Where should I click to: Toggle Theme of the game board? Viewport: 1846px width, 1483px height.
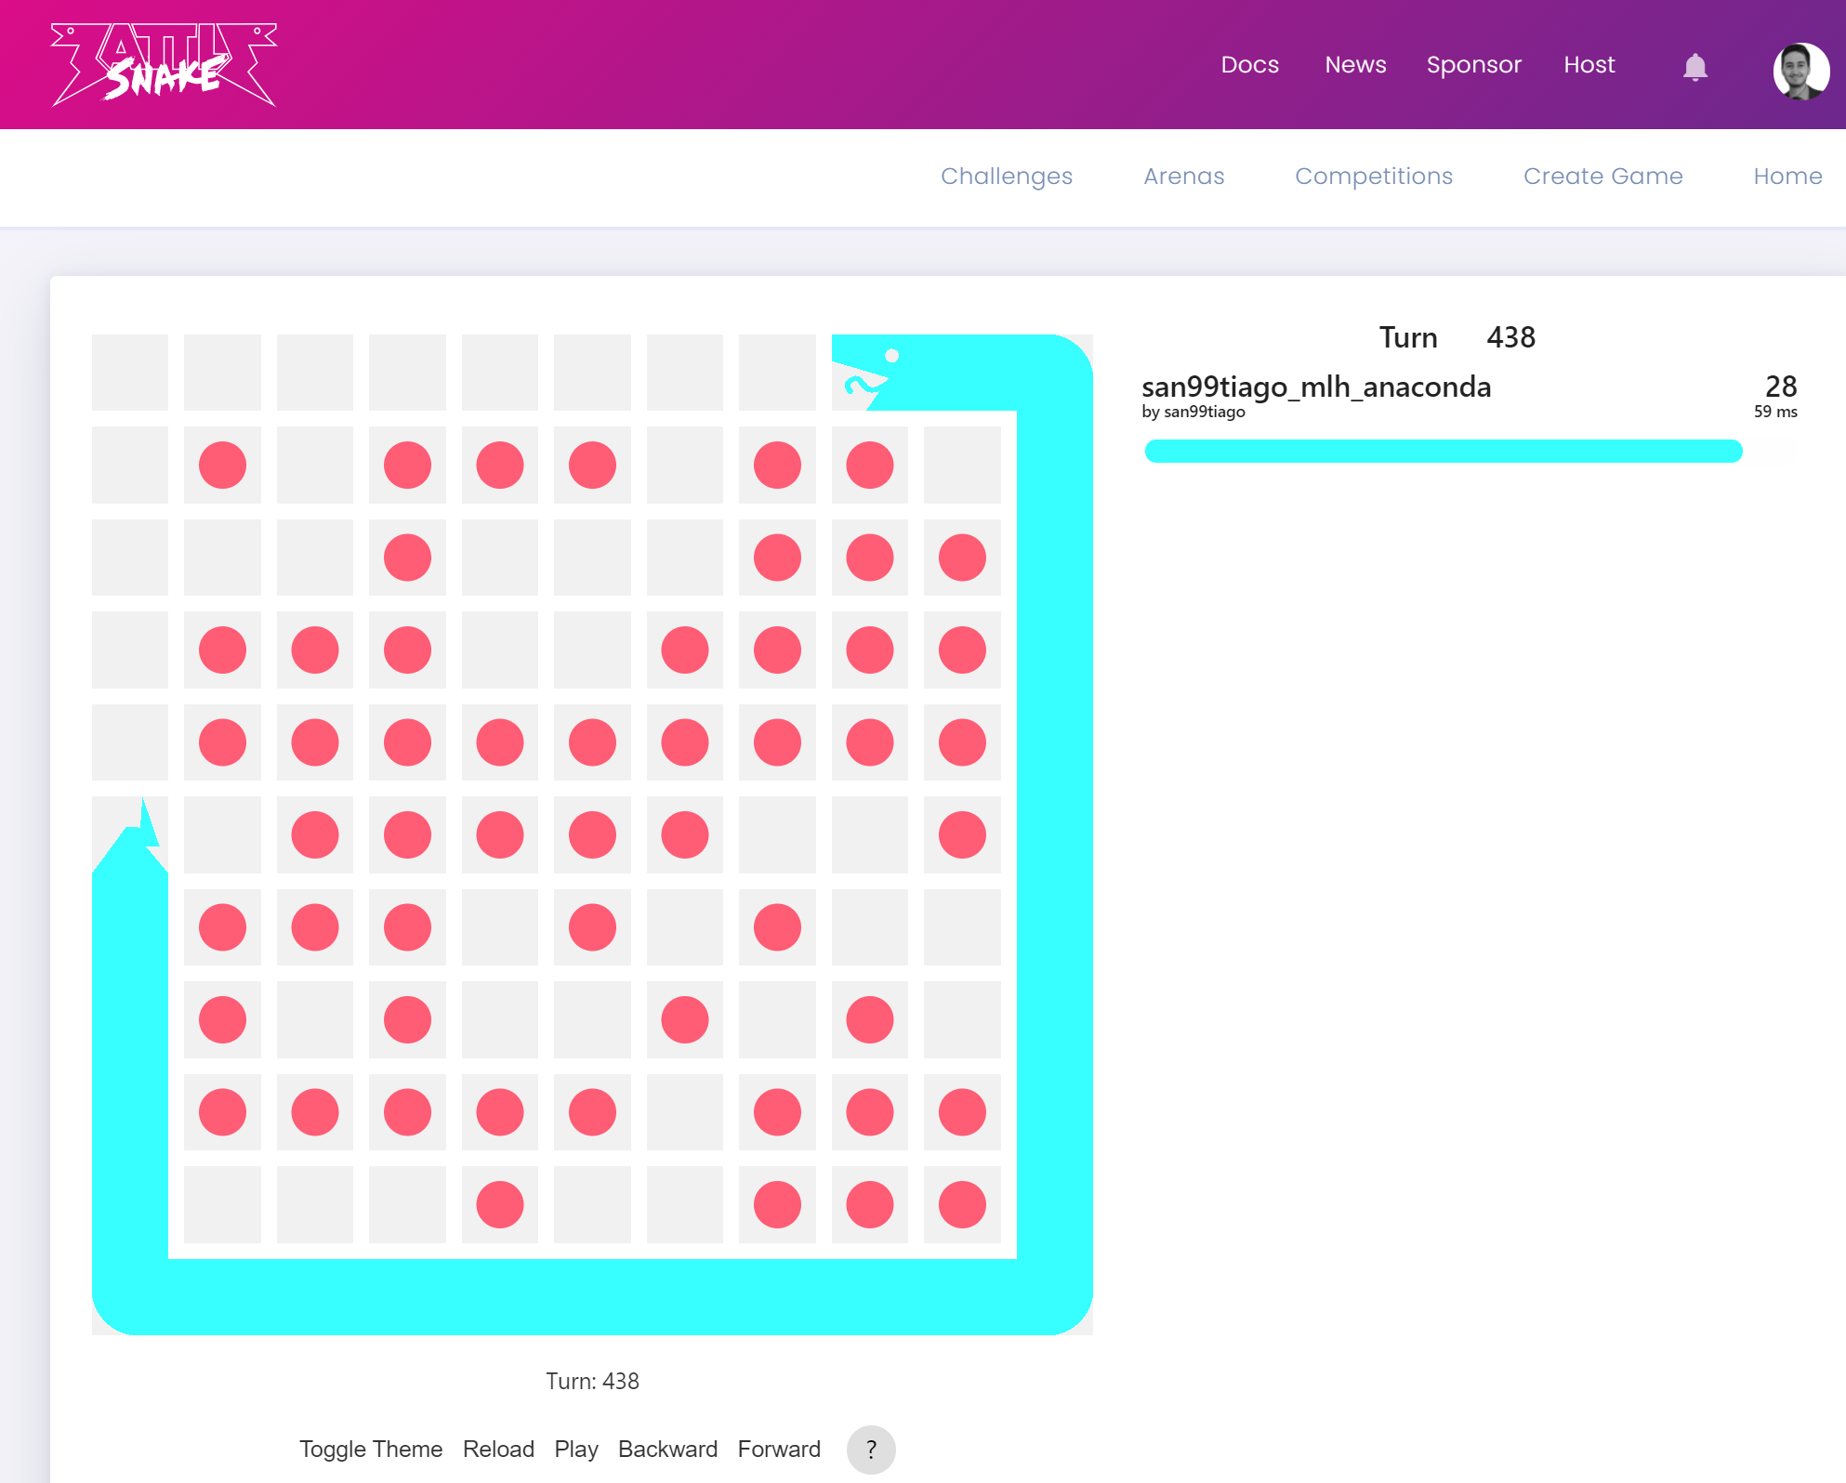click(370, 1450)
